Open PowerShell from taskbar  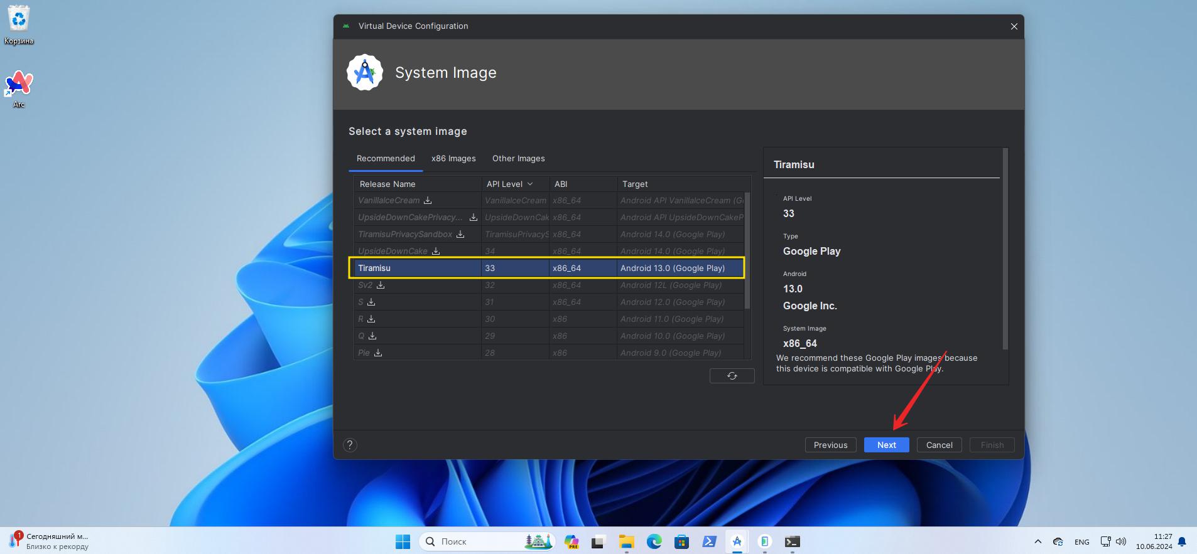(709, 541)
